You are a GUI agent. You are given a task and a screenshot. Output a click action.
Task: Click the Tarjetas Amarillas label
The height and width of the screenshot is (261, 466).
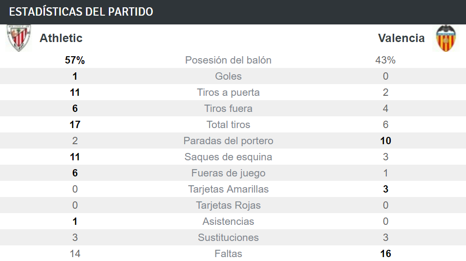pos(228,189)
